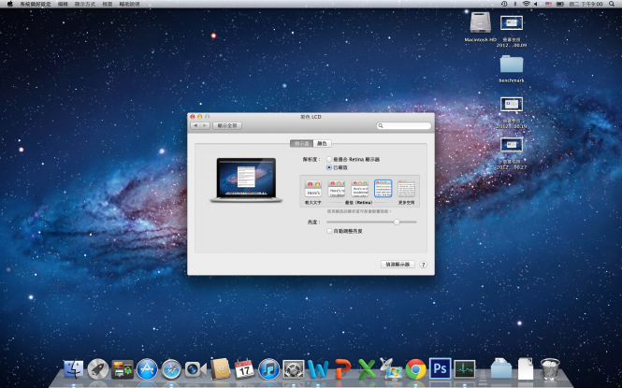
Task: Click the menu bar date and time
Action: coord(586,4)
